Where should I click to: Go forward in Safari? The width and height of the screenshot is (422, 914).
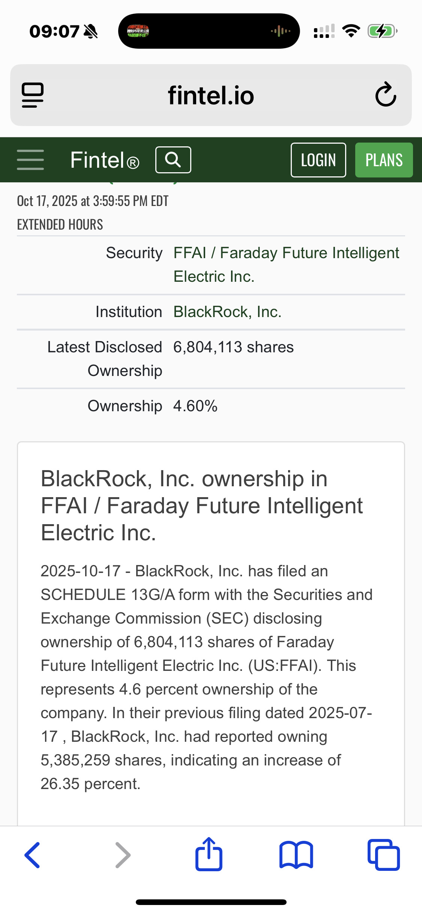tap(123, 855)
